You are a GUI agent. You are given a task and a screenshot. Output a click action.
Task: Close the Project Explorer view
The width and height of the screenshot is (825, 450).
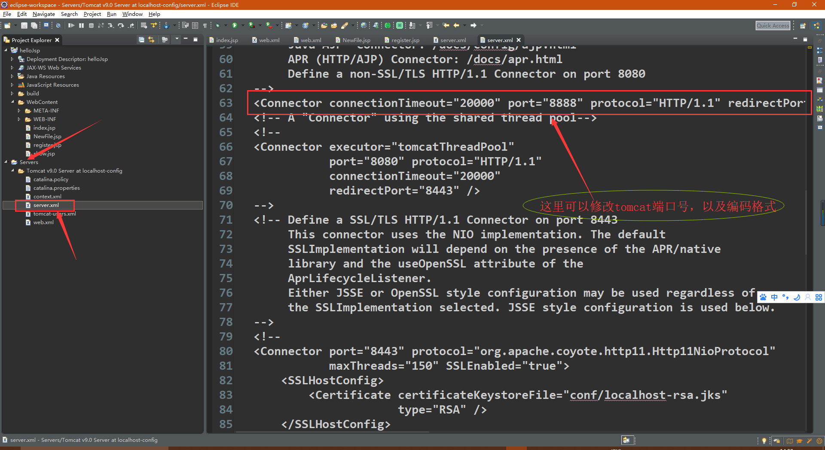pos(57,40)
